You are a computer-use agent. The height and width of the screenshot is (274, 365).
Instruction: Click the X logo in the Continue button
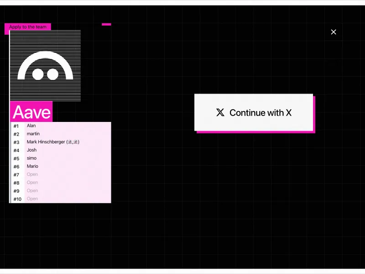coord(220,112)
